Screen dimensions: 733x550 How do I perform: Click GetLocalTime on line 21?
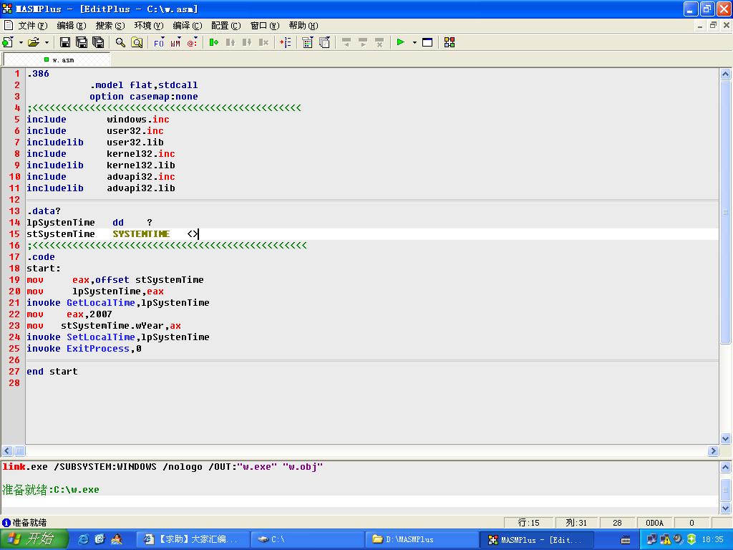click(100, 303)
